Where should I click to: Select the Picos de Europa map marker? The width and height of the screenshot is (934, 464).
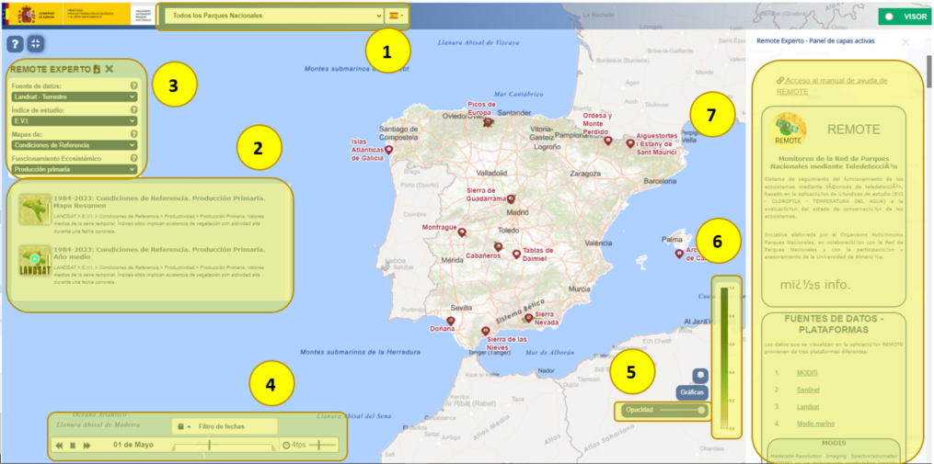(x=489, y=123)
